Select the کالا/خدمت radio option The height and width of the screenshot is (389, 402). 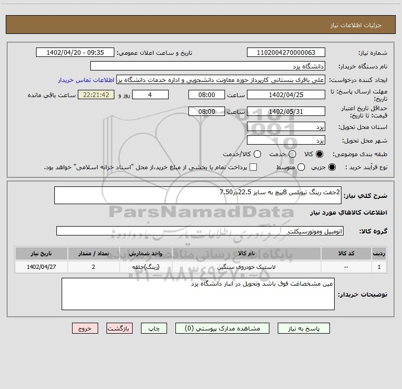coord(257,154)
